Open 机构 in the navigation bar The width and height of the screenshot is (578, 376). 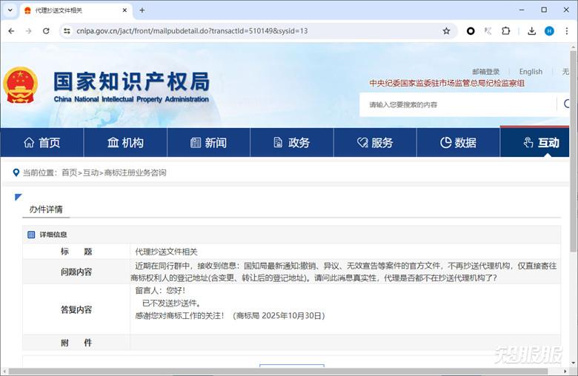pyautogui.click(x=125, y=143)
